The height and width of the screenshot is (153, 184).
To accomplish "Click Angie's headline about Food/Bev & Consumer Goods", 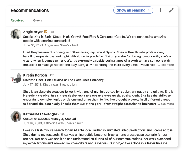I will (95, 38).
